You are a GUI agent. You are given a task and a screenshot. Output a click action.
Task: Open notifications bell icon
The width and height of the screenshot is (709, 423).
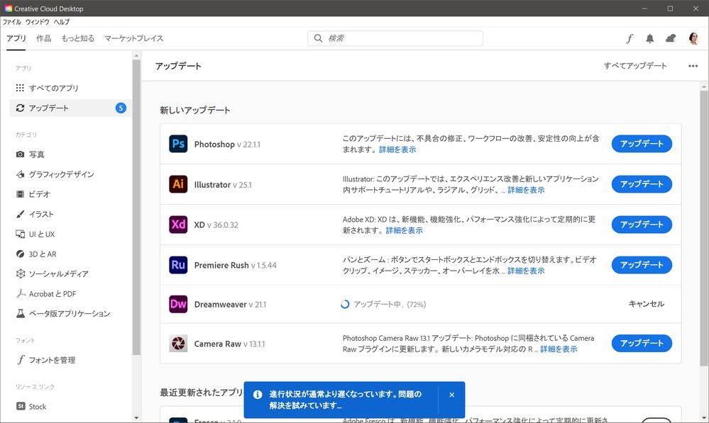coord(650,39)
